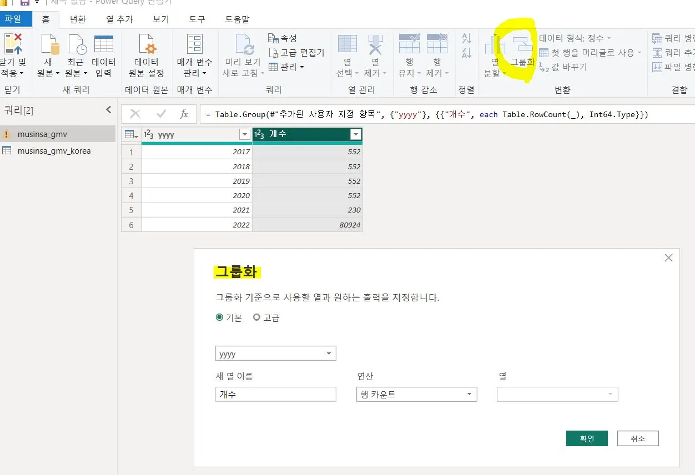Select the 기본 (Basic) radio option
The width and height of the screenshot is (695, 475).
pyautogui.click(x=219, y=317)
